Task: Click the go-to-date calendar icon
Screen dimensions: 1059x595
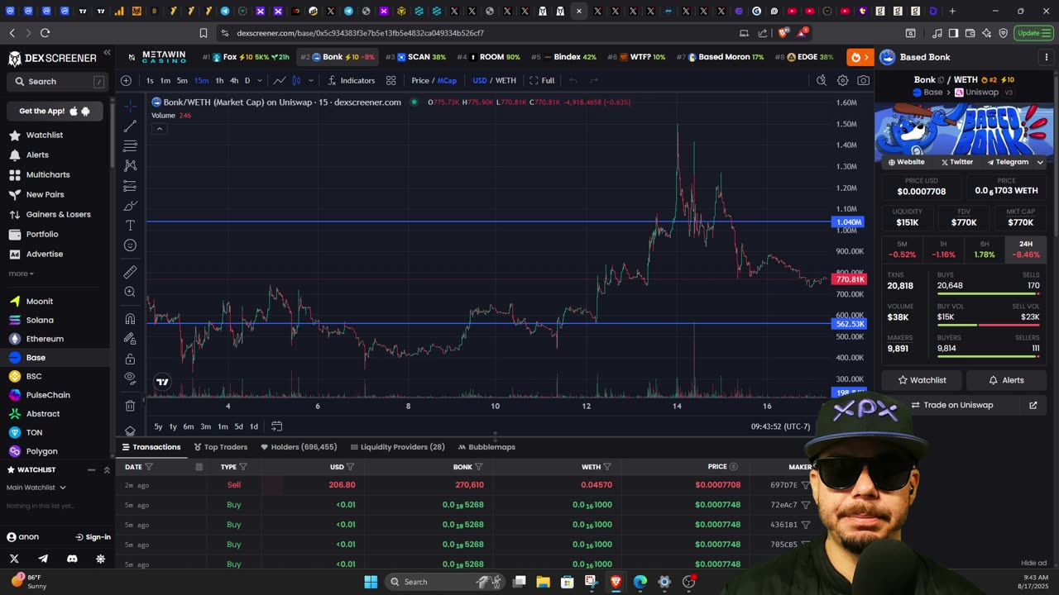Action: 276,426
